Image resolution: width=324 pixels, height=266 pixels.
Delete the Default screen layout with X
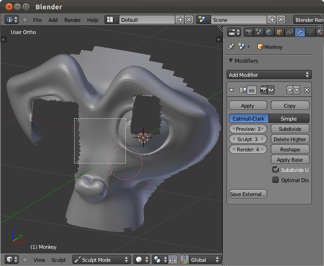click(189, 20)
